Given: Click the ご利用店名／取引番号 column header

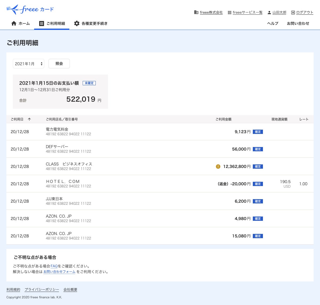Looking at the screenshot, I should (62, 119).
